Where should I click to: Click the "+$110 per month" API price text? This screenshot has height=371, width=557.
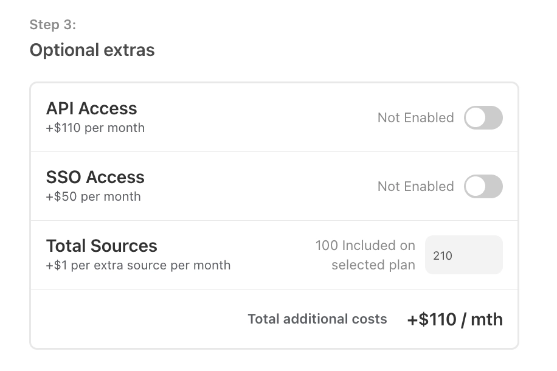click(95, 128)
